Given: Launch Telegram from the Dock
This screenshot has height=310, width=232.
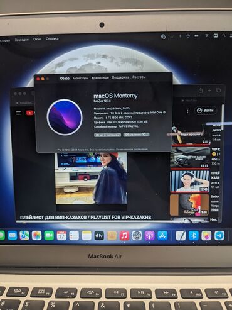Looking at the screenshot, I should pos(219,236).
